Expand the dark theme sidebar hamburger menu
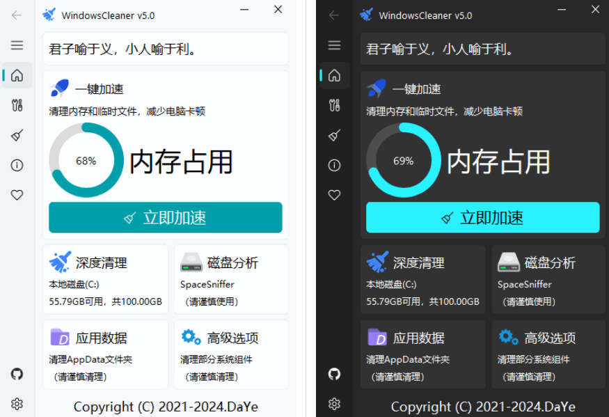This screenshot has width=609, height=417. 334,45
